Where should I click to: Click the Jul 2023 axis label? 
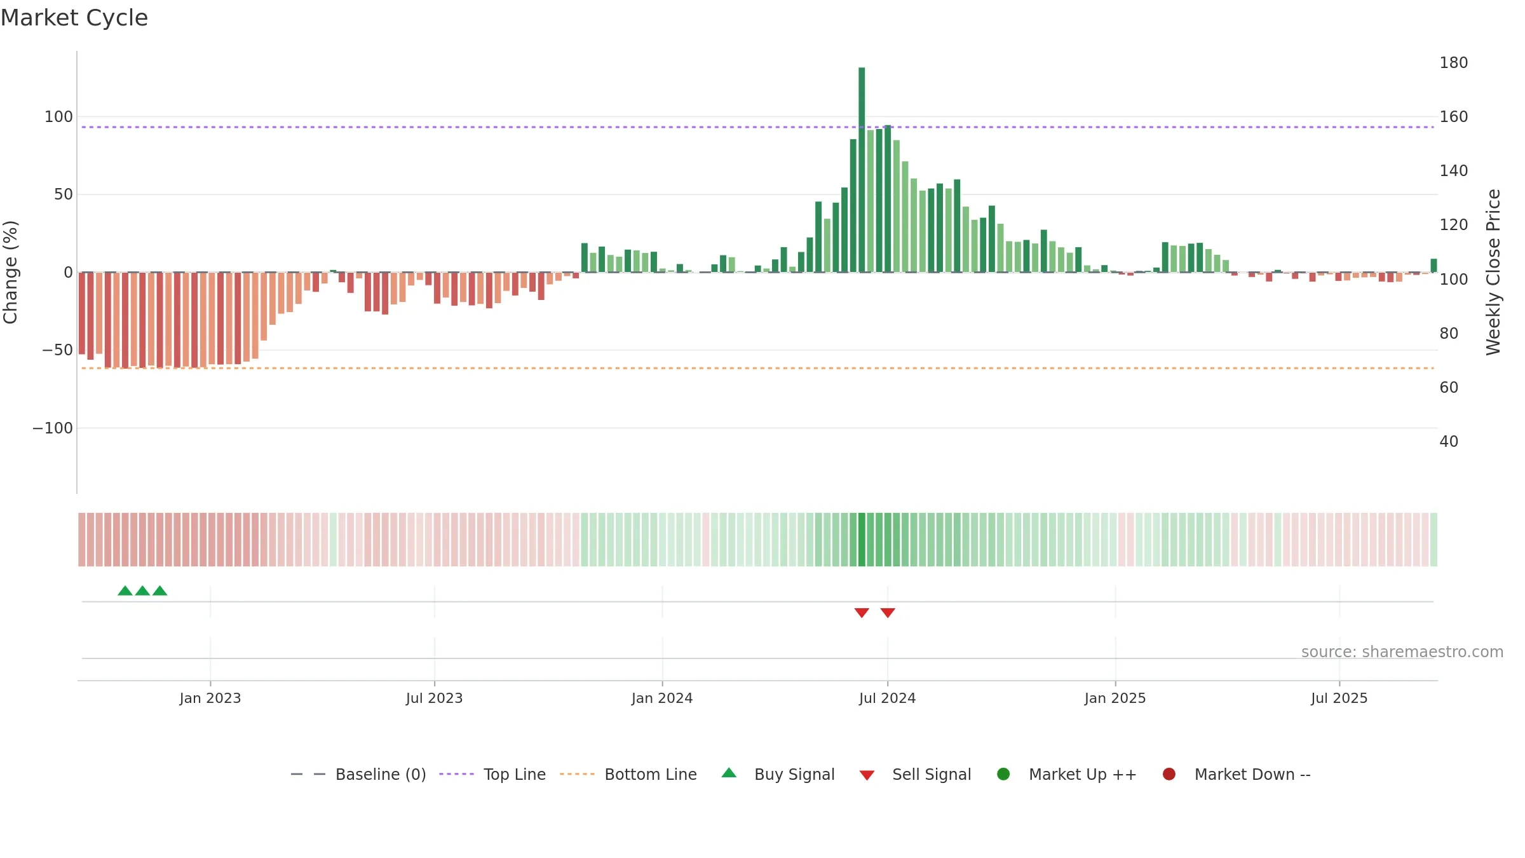click(435, 698)
